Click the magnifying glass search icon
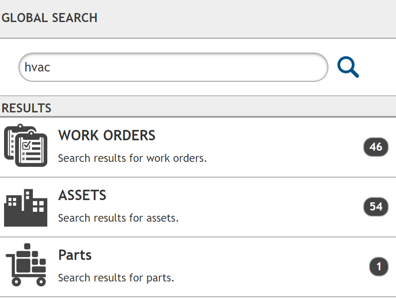396x299 pixels. click(x=348, y=68)
